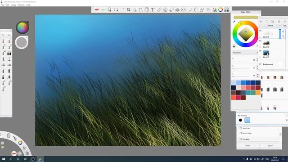This screenshot has height=162, width=288.
Task: Hide Layer3 with its eye icon
Action: pos(260,31)
